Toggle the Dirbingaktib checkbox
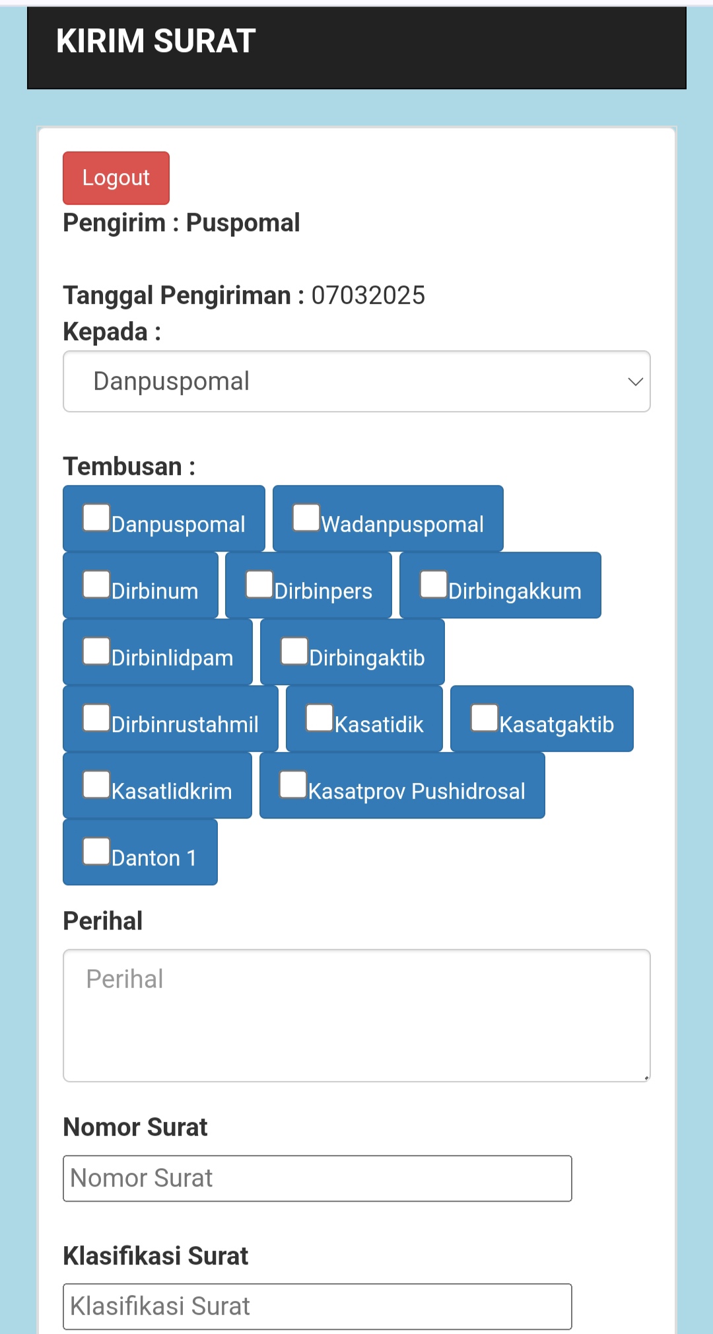This screenshot has width=713, height=1334. (294, 651)
